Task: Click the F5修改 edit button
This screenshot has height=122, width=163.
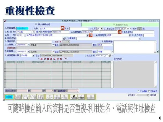Action: (x=49, y=97)
